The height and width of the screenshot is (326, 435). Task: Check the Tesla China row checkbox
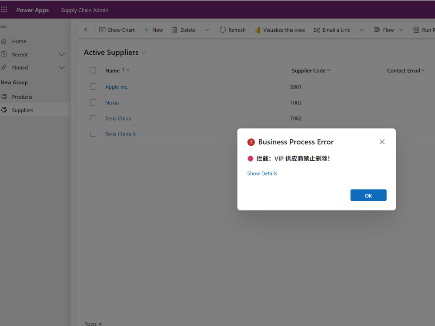click(x=93, y=118)
